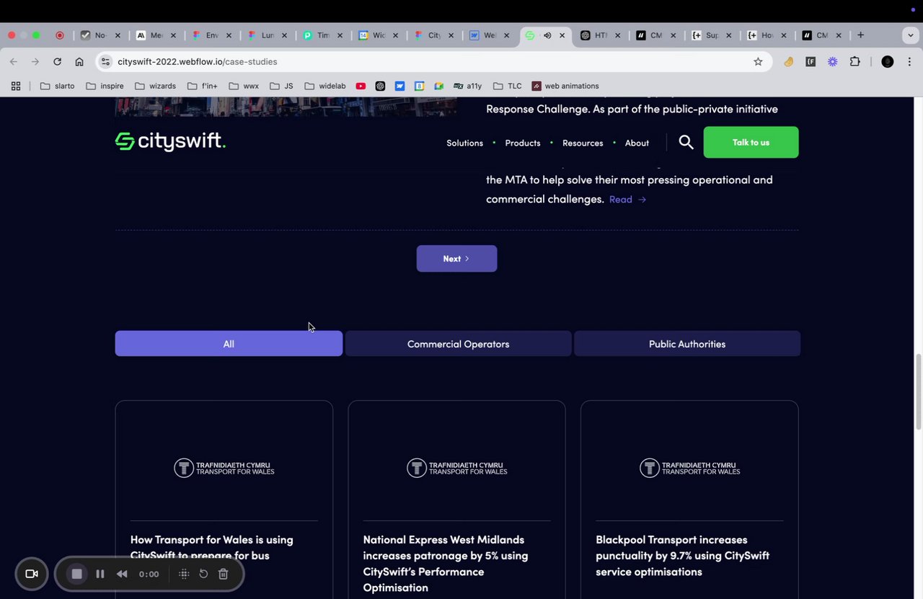
Task: Open the Resources nav menu
Action: pos(583,143)
